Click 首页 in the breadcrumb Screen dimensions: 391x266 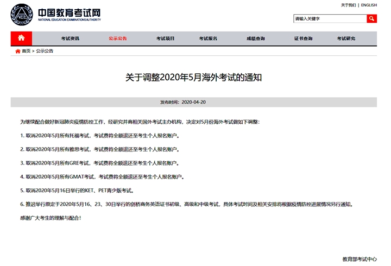pos(26,51)
